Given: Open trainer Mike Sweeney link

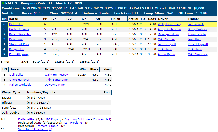Looking at the screenshot, I should pyautogui.click(x=198, y=54).
